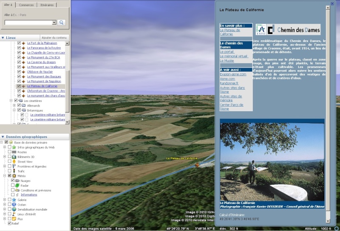The height and width of the screenshot is (231, 340).
Task: Click the Trafic traffic-light icon
Action: 14,171
